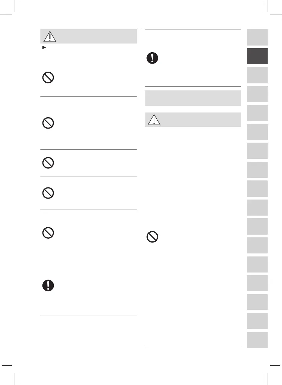Screen dimensions: 282x385
Task: Click the exclamation mark icon in right column
Action: (152, 58)
